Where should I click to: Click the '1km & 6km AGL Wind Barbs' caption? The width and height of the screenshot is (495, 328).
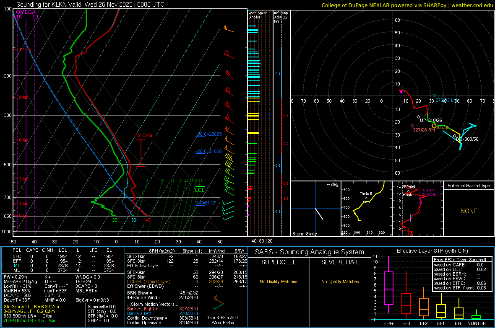[x=223, y=320]
